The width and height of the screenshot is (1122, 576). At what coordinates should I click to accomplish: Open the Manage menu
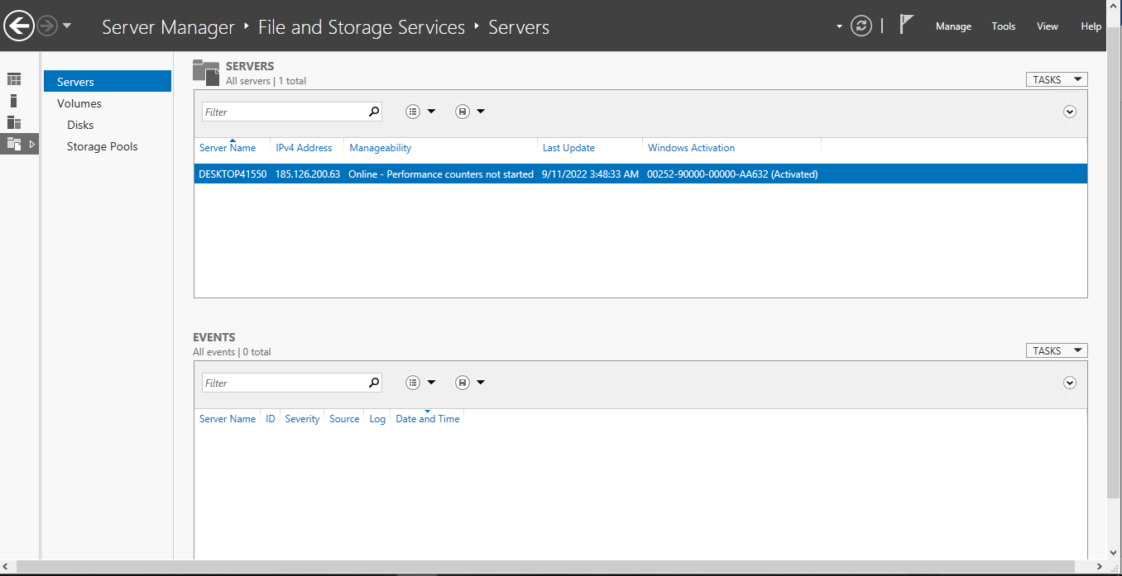(953, 26)
